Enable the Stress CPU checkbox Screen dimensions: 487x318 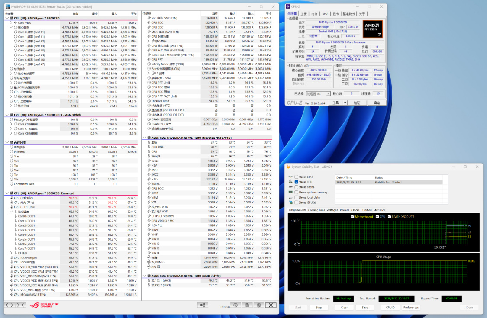tap(297, 177)
